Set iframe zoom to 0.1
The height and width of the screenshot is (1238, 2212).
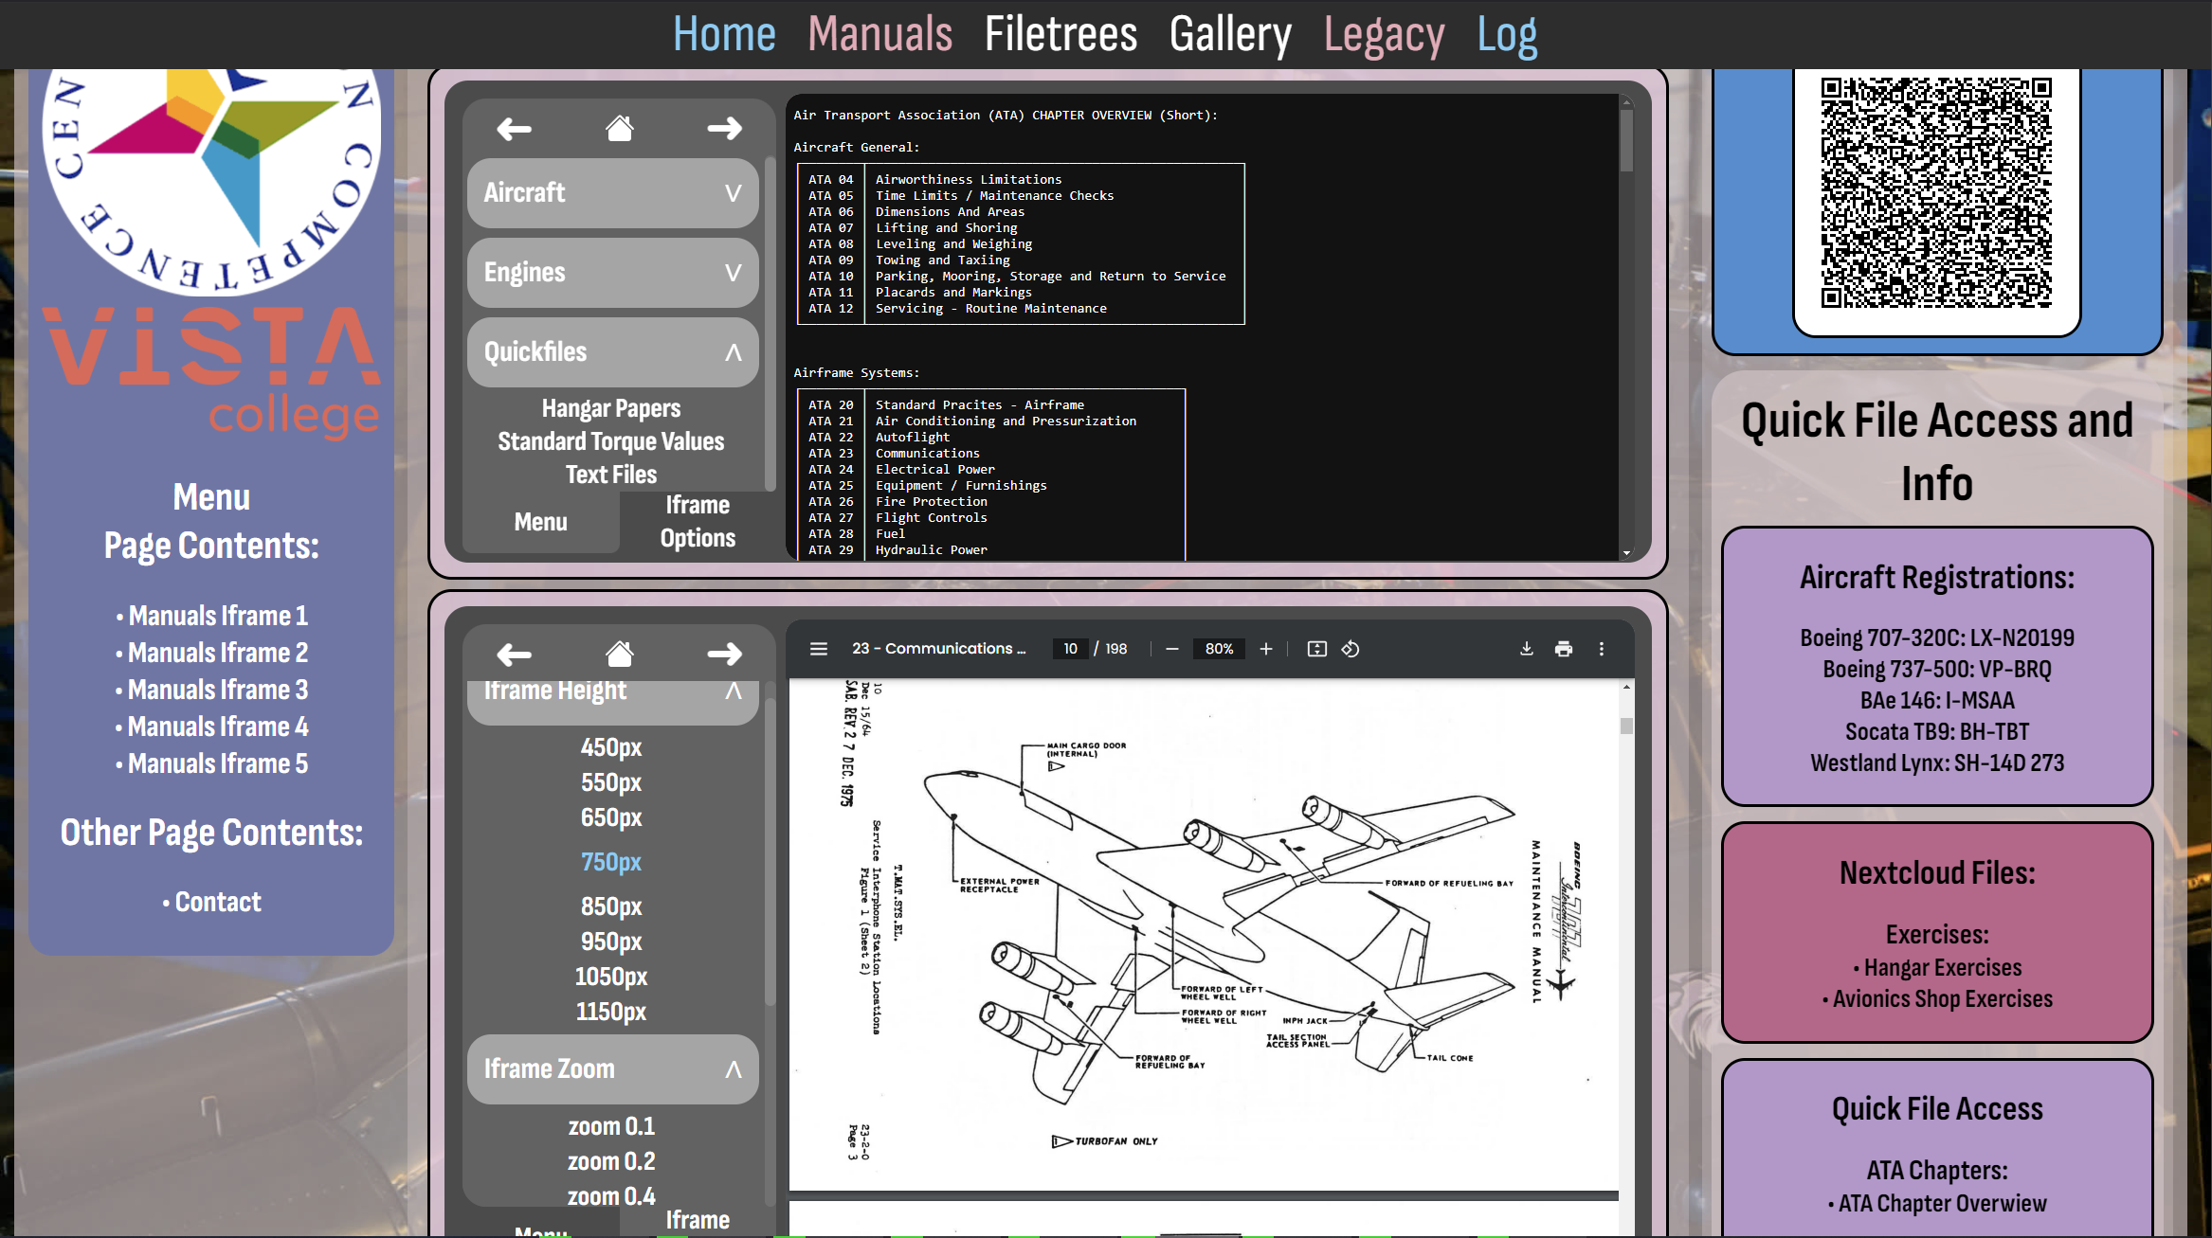(611, 1126)
